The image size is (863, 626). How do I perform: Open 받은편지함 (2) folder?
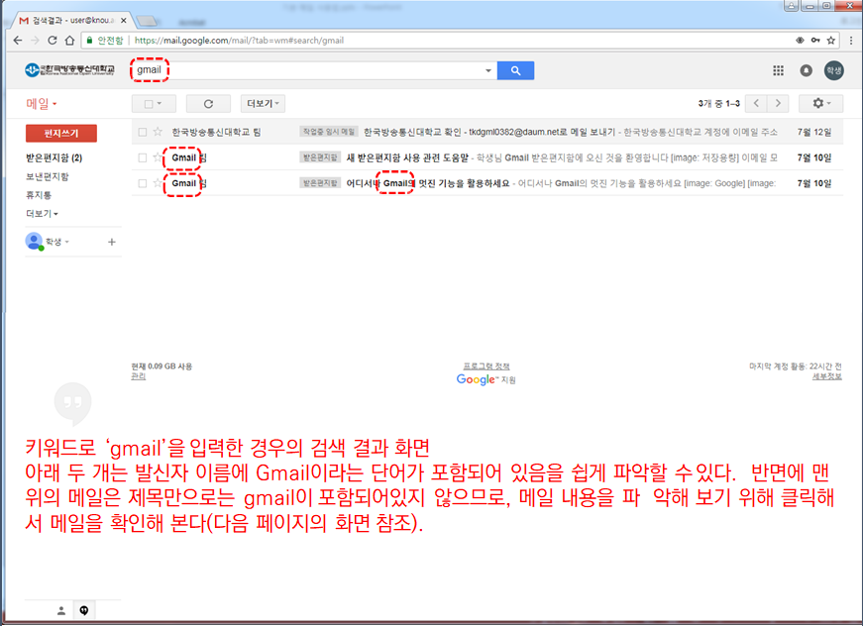pos(54,157)
